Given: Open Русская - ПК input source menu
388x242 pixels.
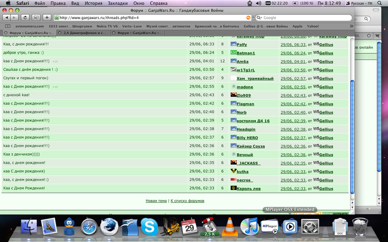Looking at the screenshot, I should tap(359, 3).
